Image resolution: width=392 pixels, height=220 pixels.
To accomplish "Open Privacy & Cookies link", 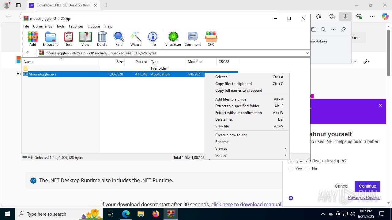I will coord(364,197).
